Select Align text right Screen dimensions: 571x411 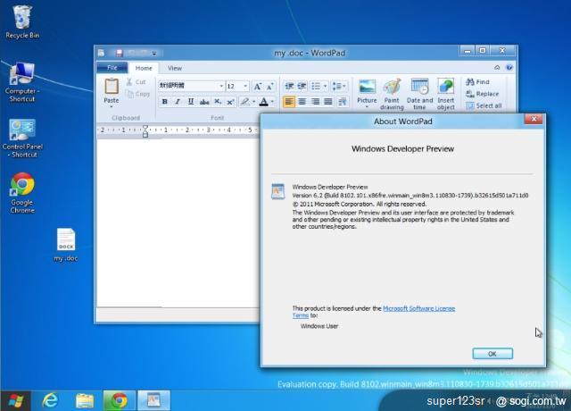click(x=315, y=101)
